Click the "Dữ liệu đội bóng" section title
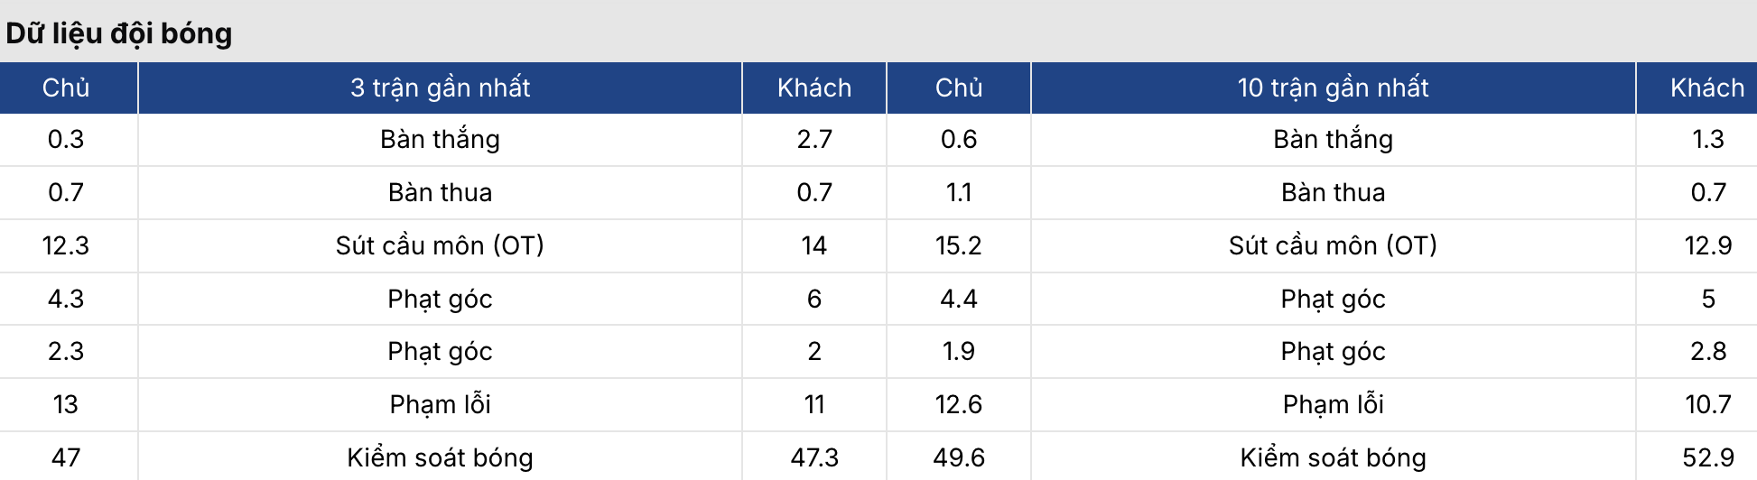The height and width of the screenshot is (480, 1757). (x=119, y=33)
